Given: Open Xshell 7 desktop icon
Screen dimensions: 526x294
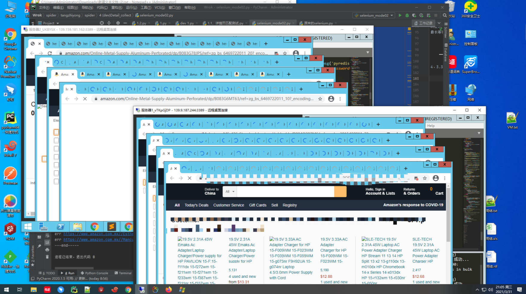Looking at the screenshot, I should (10, 148).
